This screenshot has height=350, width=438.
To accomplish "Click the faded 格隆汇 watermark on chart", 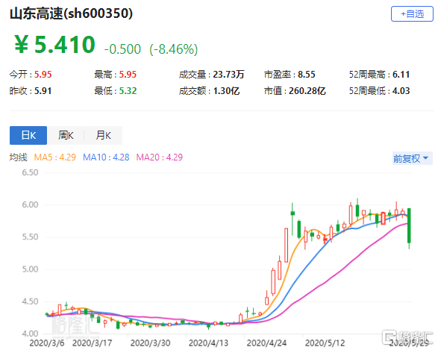I will [x=75, y=324].
